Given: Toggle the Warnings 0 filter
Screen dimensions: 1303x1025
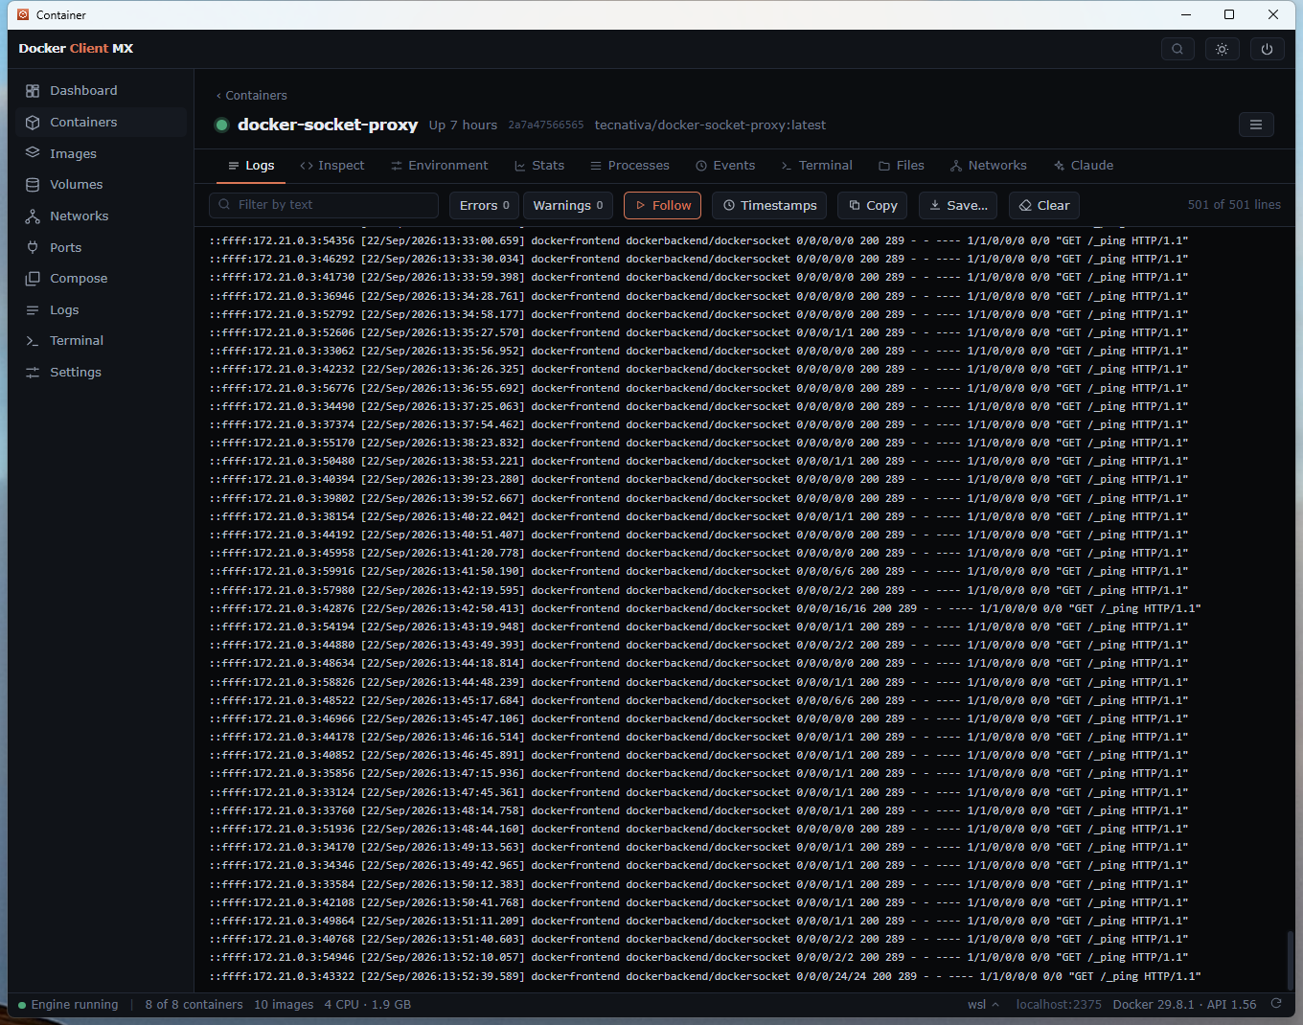Looking at the screenshot, I should point(568,205).
